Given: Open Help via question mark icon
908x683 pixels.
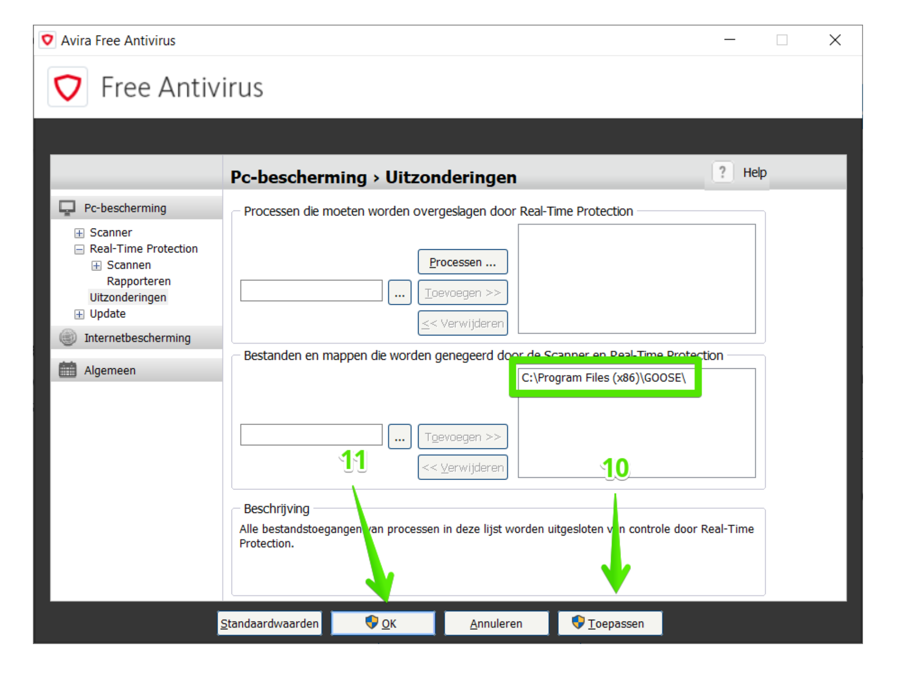Looking at the screenshot, I should [722, 172].
